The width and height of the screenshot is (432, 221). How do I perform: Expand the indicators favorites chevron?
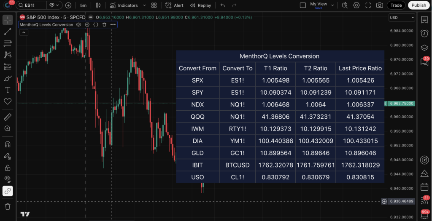point(144,5)
